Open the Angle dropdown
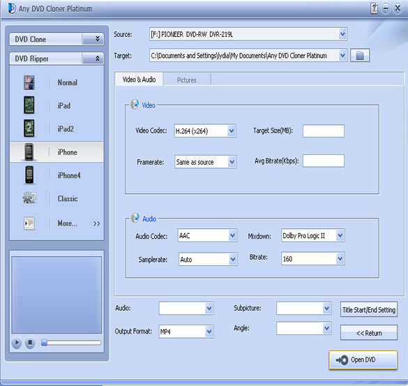 tap(326, 329)
